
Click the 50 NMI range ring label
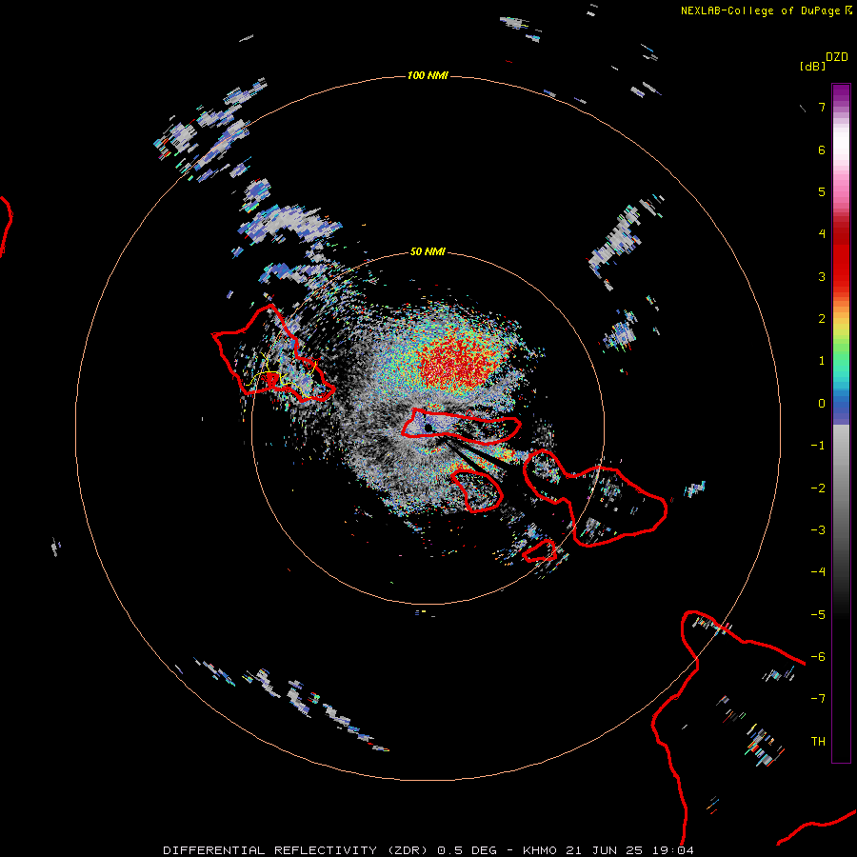pos(428,251)
